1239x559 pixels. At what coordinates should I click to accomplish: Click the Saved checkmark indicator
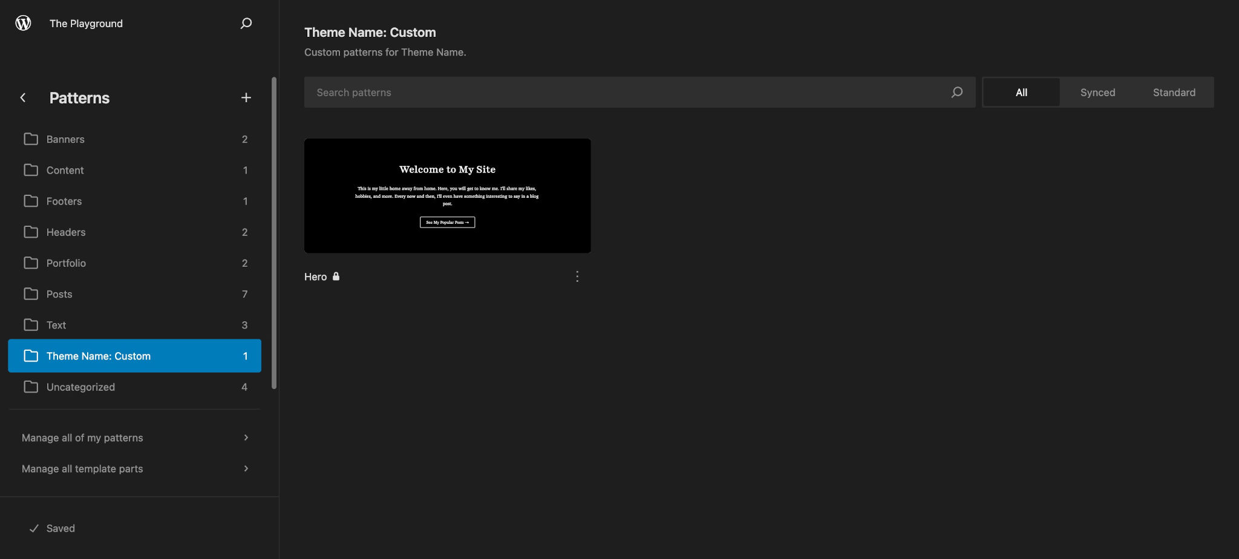(x=34, y=528)
